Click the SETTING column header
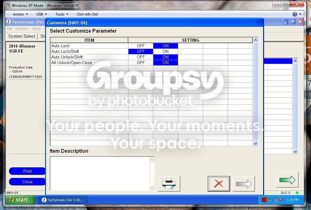This screenshot has height=210, width=311. coord(190,40)
